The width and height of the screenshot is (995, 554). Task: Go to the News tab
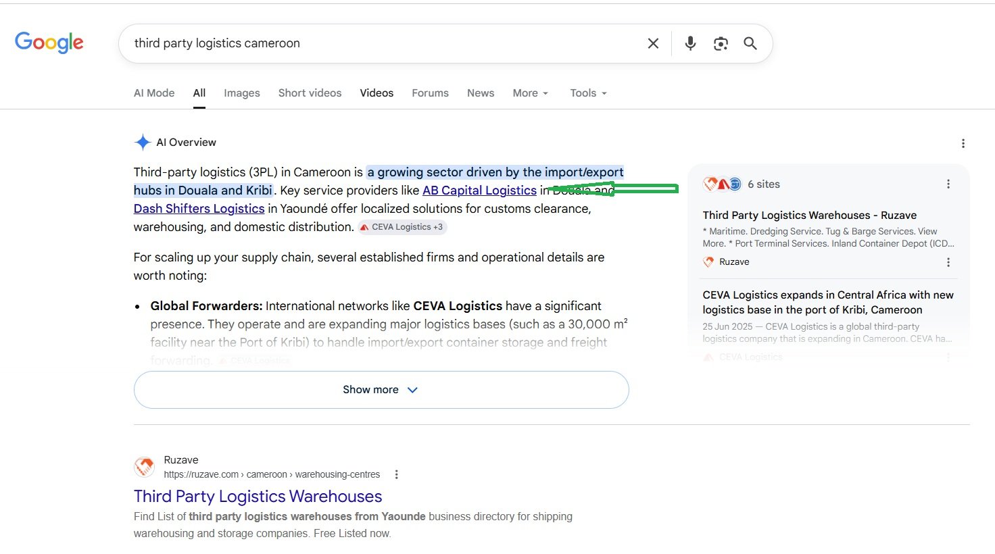point(481,93)
